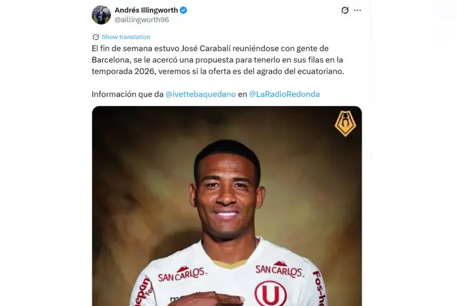Open Andrés Illingworth's profile avatar
The height and width of the screenshot is (306, 457).
click(101, 15)
